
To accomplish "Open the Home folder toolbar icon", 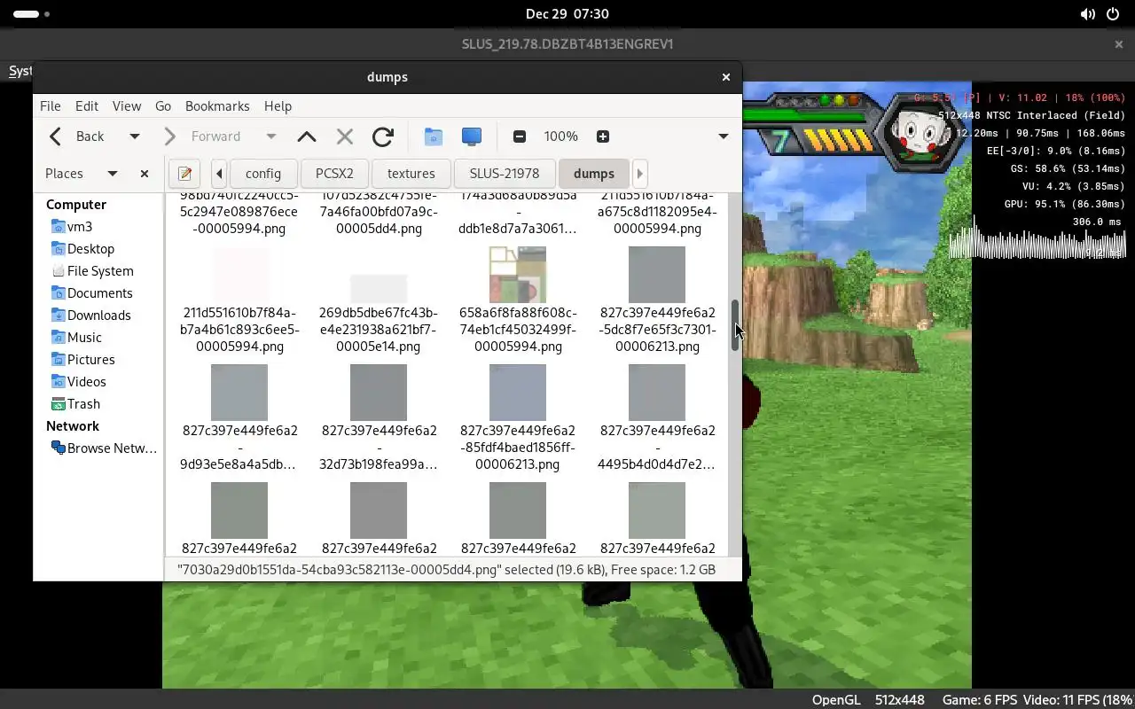I will click(x=433, y=136).
